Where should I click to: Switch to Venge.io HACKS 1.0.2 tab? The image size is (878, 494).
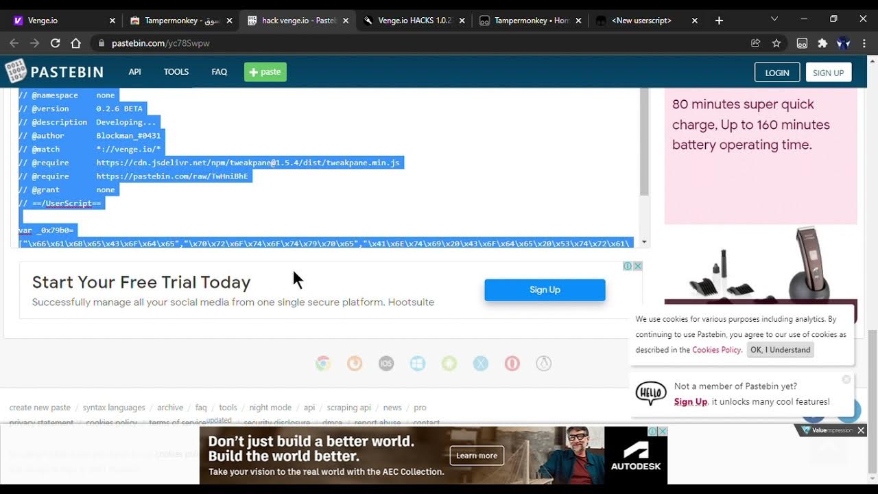coord(414,21)
